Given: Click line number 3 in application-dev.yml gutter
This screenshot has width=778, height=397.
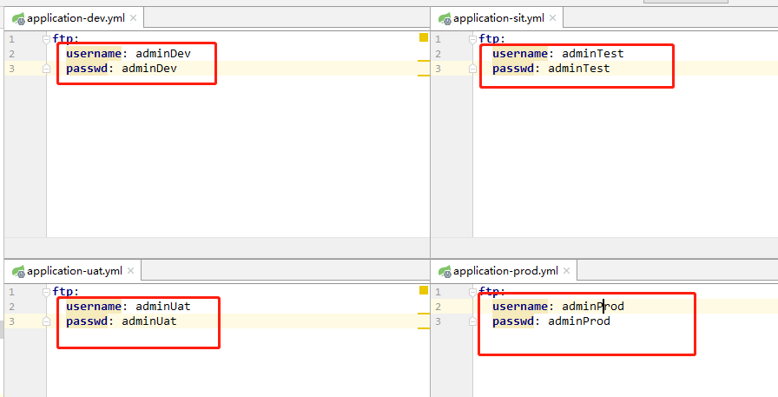Looking at the screenshot, I should 11,69.
